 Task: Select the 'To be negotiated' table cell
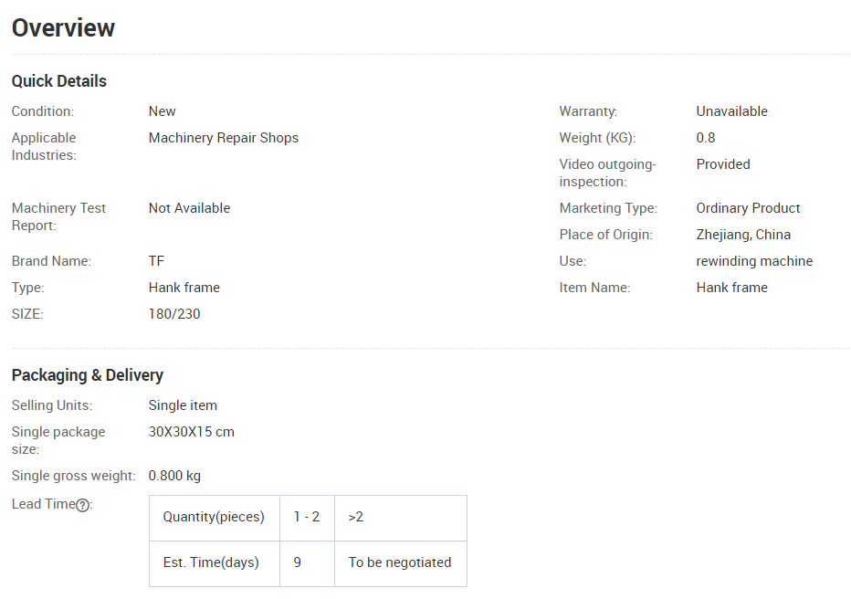click(401, 563)
